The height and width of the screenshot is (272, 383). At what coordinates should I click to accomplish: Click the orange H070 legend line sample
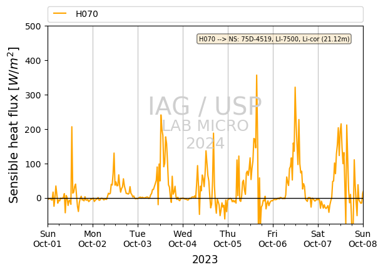coord(60,14)
